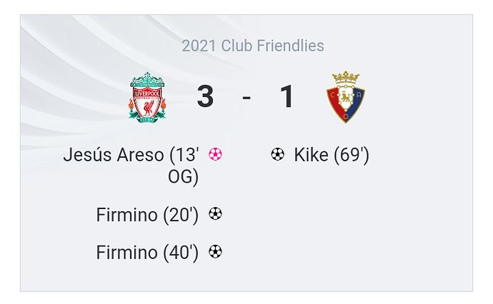Click the Liverpool club crest
Viewport: 493px width, 304px height.
[x=147, y=96]
